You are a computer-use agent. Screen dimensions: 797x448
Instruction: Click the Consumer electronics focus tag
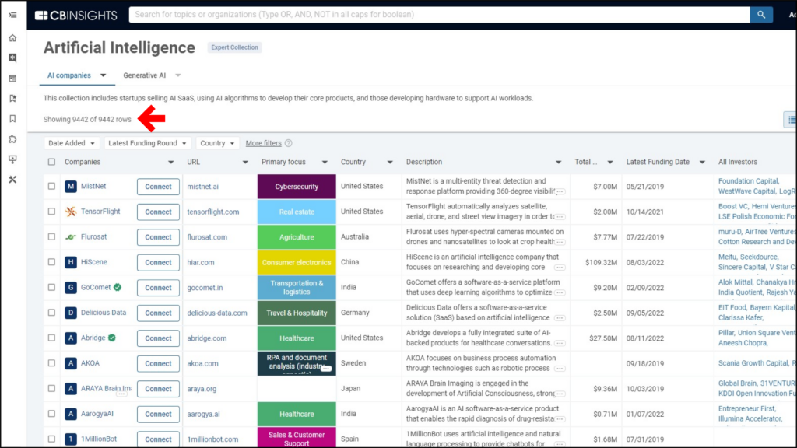(297, 262)
